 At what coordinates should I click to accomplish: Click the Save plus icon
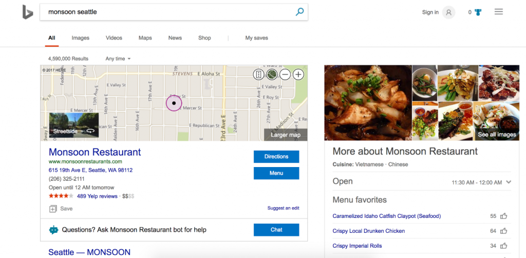click(x=53, y=209)
